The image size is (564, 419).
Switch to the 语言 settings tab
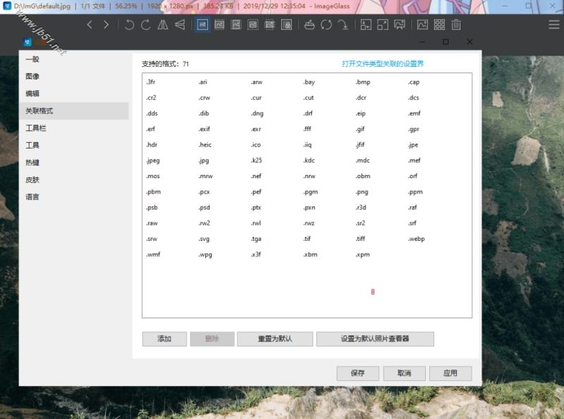click(74, 197)
